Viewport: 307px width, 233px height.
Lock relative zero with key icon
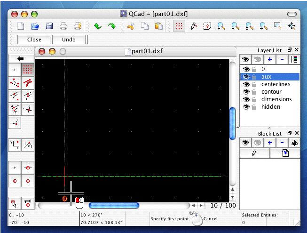tap(28, 203)
